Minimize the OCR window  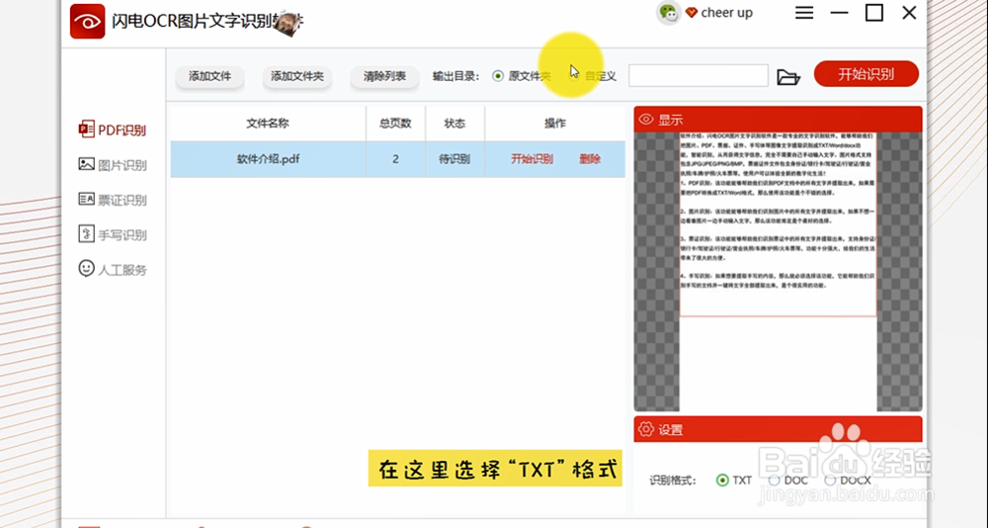(x=839, y=13)
